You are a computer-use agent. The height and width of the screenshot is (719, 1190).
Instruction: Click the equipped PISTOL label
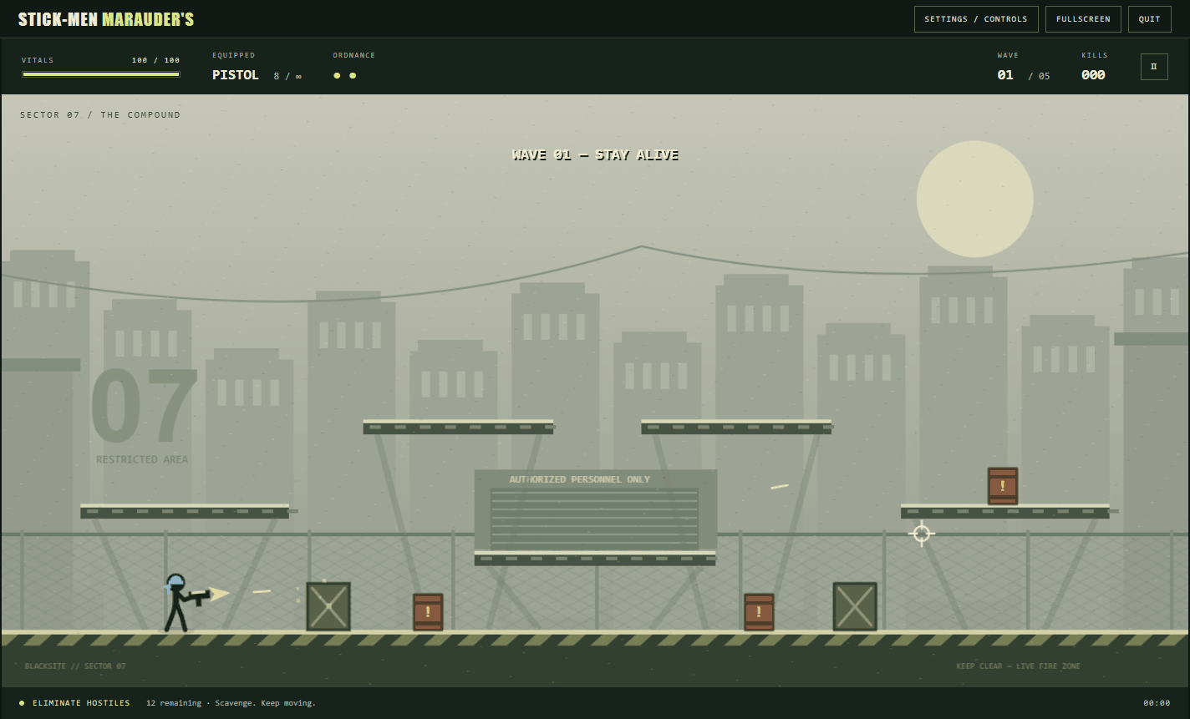coord(236,75)
